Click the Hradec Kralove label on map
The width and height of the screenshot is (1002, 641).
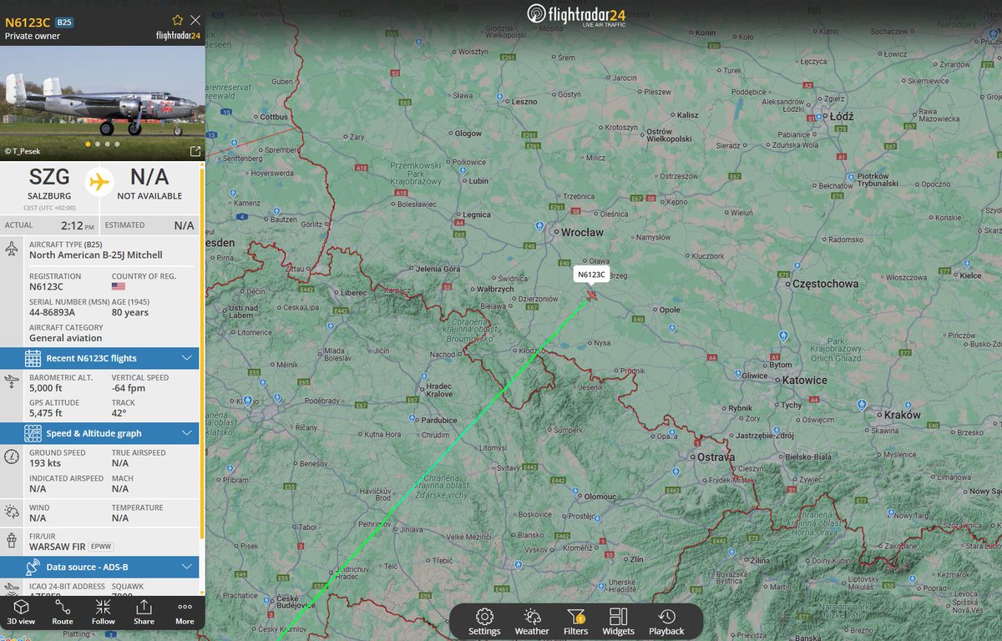click(x=439, y=391)
